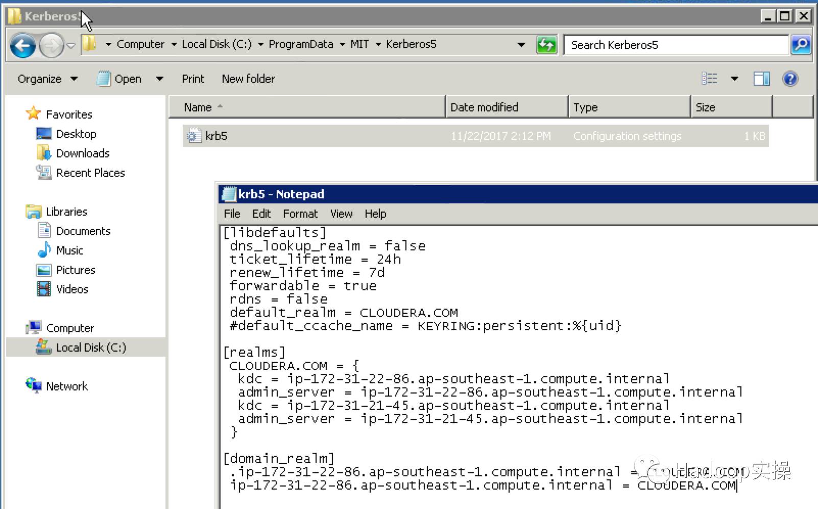Click the [realms] section header text
This screenshot has height=509, width=818.
(254, 352)
